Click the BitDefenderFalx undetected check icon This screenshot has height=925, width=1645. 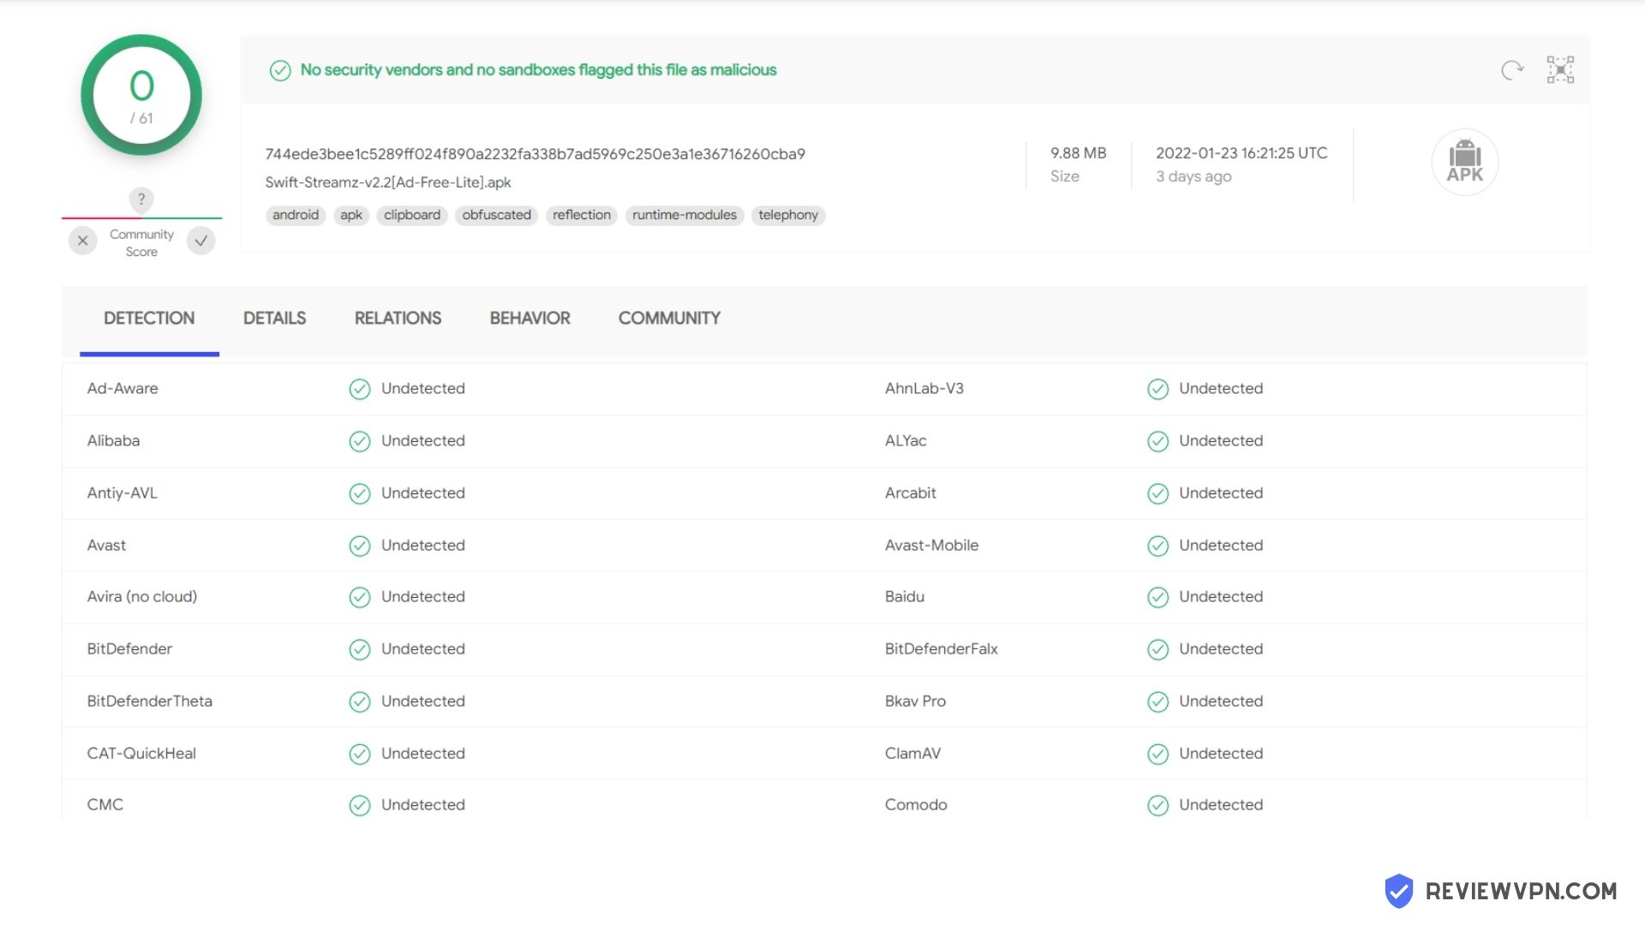pyautogui.click(x=1157, y=649)
